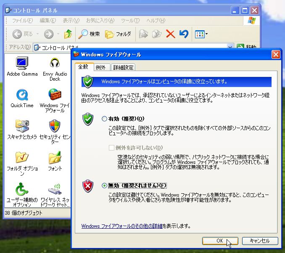Image resolution: width=285 pixels, height=253 pixels.
Task: Open the Forward button history dropdown arrow
Action: tap(58, 34)
